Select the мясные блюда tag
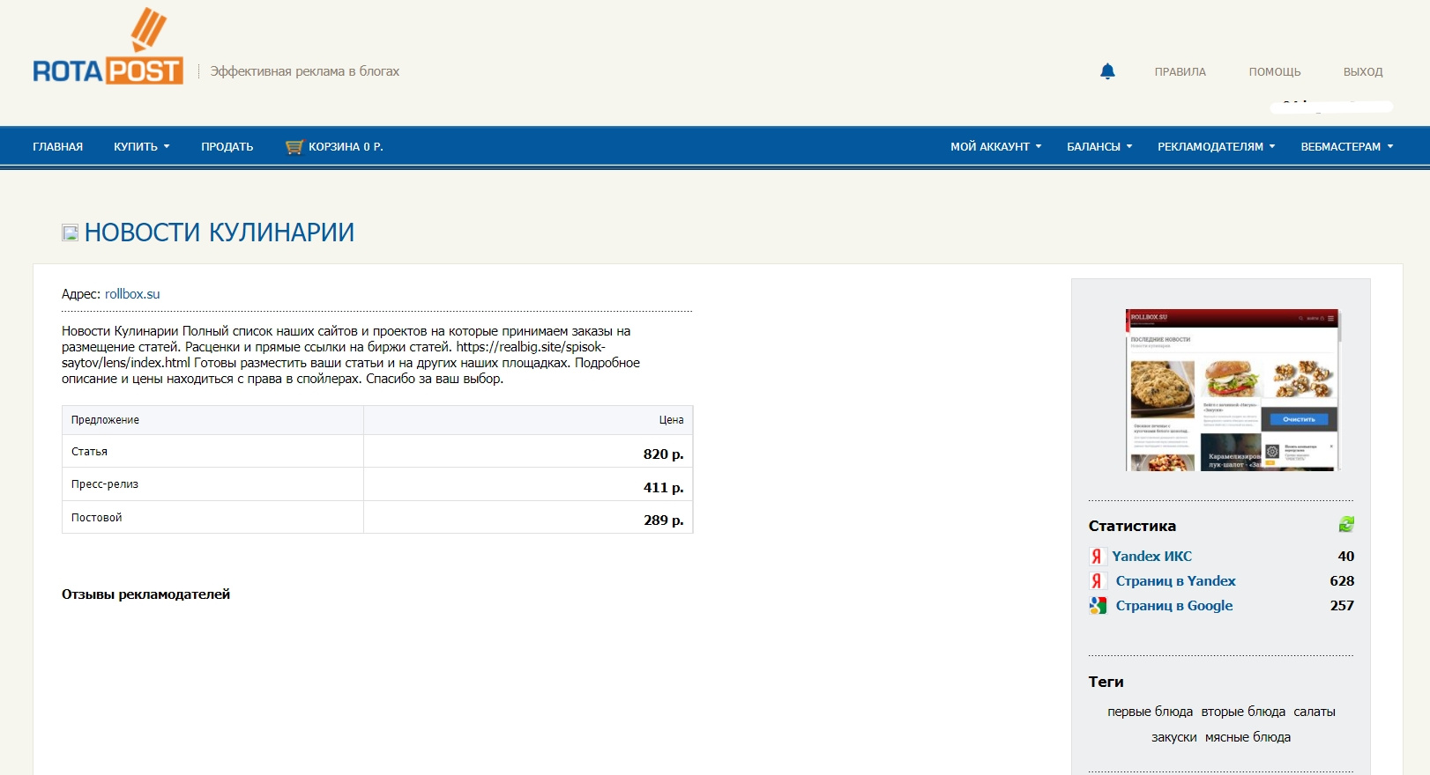Image resolution: width=1430 pixels, height=775 pixels. tap(1248, 737)
